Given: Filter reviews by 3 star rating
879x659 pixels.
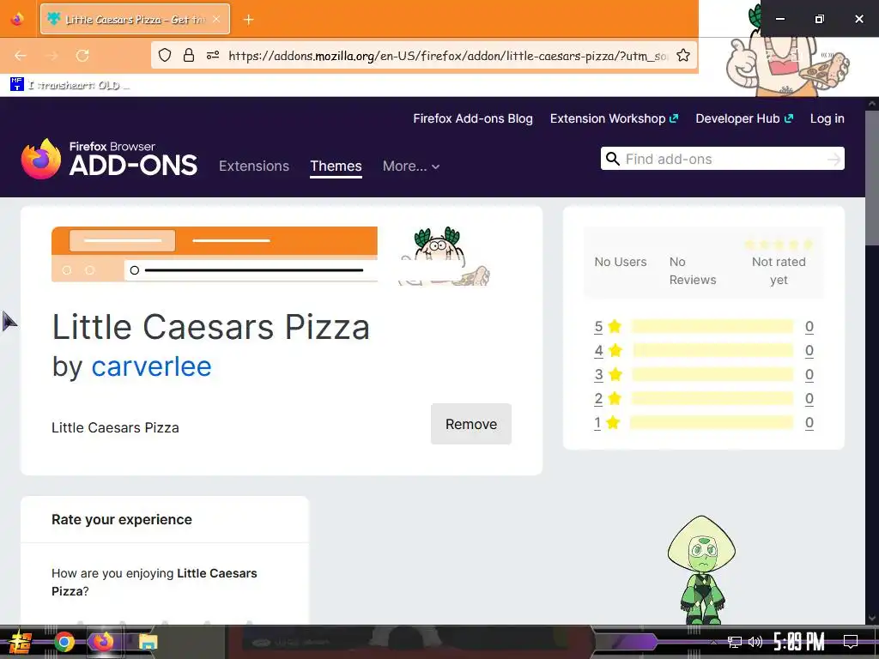Looking at the screenshot, I should 609,374.
